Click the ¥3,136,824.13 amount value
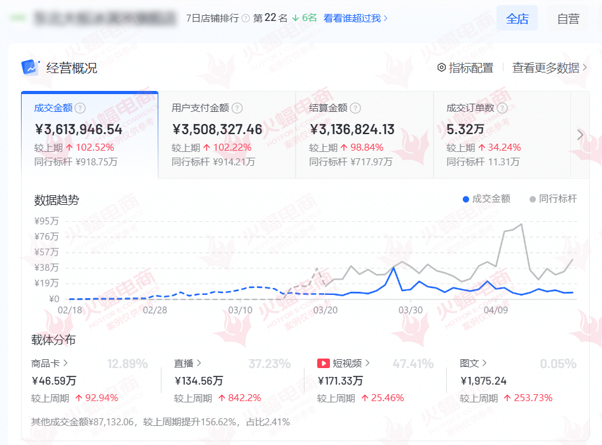The height and width of the screenshot is (445, 602). pos(352,130)
